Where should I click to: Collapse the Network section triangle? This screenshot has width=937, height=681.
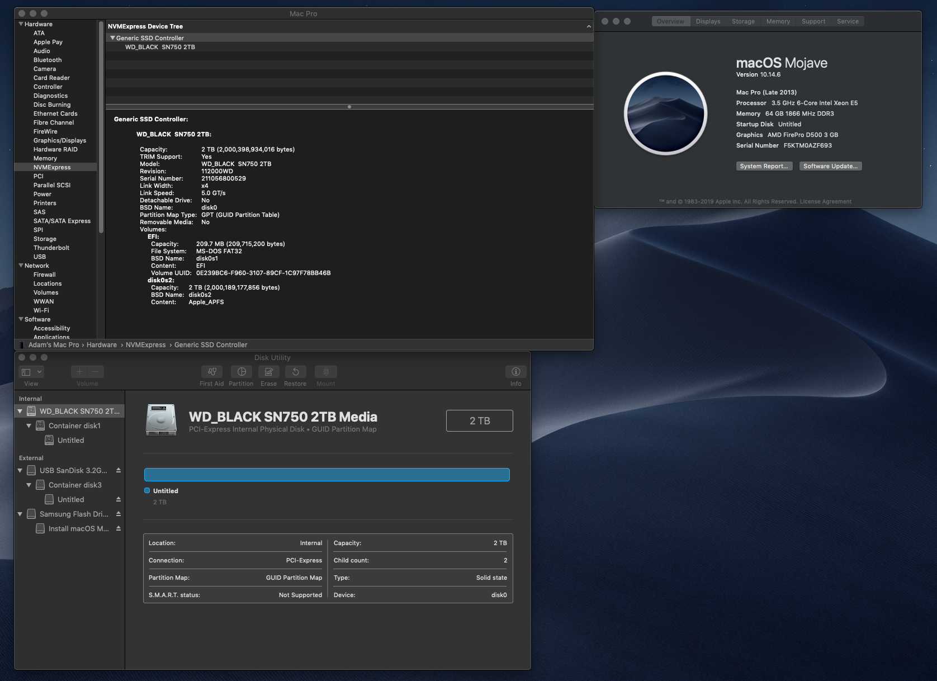(21, 266)
